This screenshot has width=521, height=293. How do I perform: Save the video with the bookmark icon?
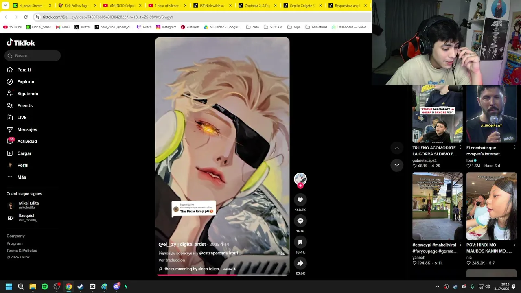300,242
